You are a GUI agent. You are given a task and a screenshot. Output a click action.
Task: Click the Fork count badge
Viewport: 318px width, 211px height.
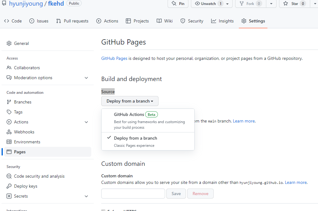pos(259,4)
